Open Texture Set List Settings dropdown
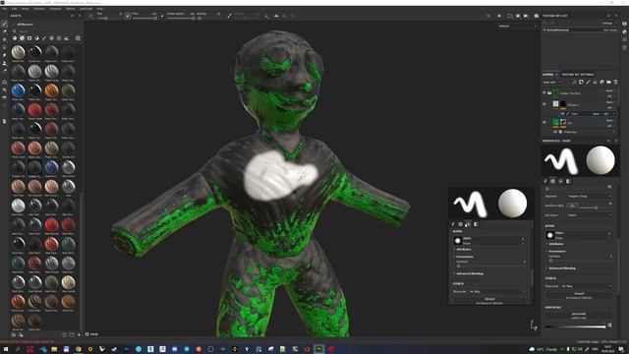 coord(609,24)
